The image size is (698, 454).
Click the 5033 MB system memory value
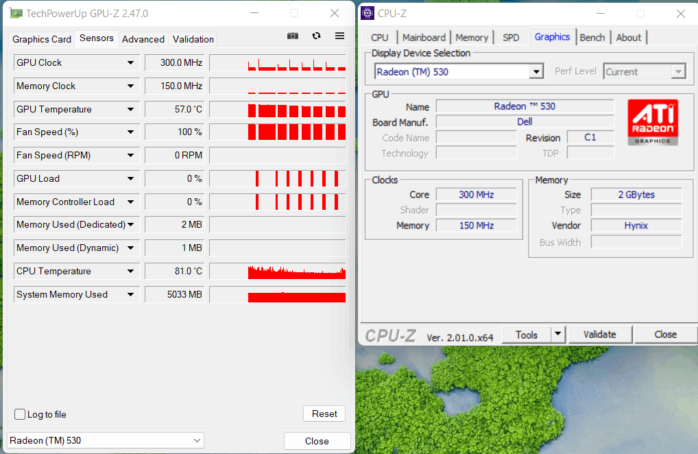click(175, 294)
